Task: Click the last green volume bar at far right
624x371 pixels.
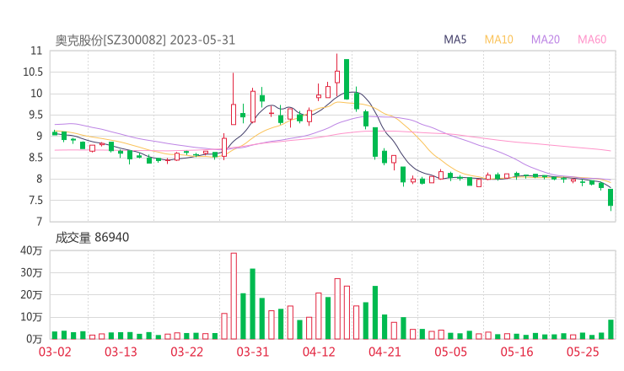Action: [x=611, y=329]
